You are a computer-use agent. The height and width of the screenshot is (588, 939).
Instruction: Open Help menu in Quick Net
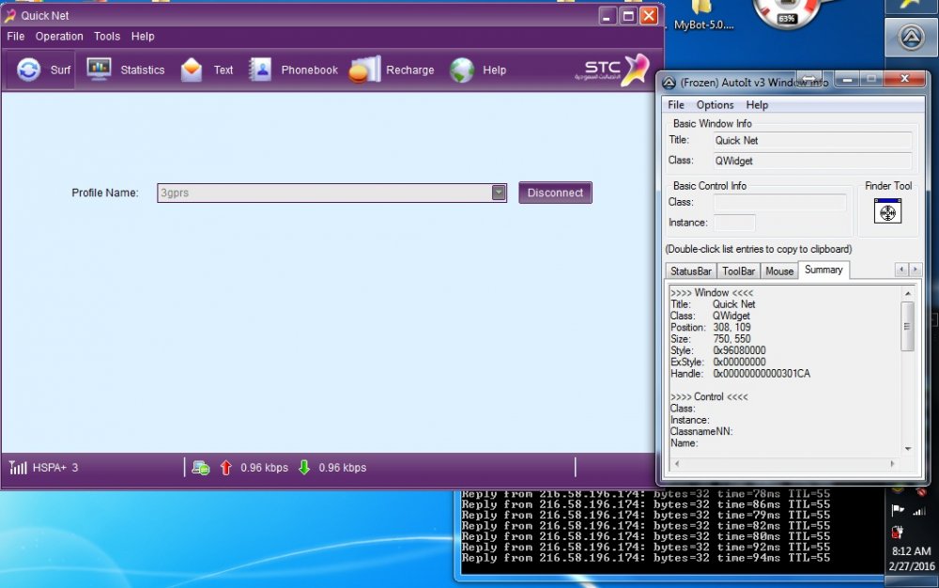tap(143, 37)
